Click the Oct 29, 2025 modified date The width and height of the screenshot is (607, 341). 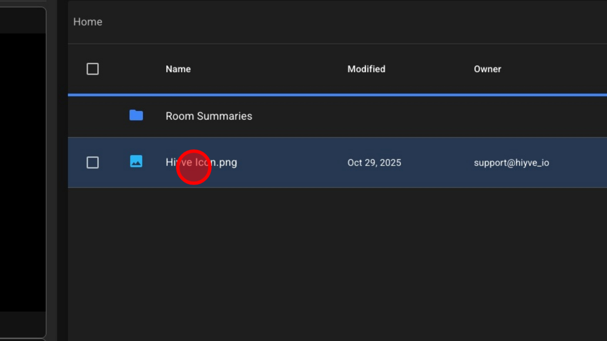pyautogui.click(x=374, y=163)
